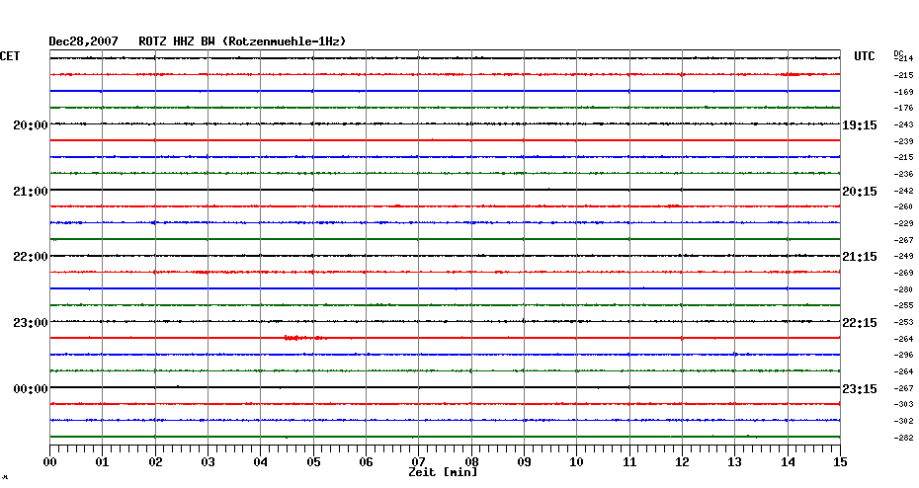Viewport: 919px width, 488px height.
Task: Click the DC offset value -243
Action: pyautogui.click(x=903, y=124)
